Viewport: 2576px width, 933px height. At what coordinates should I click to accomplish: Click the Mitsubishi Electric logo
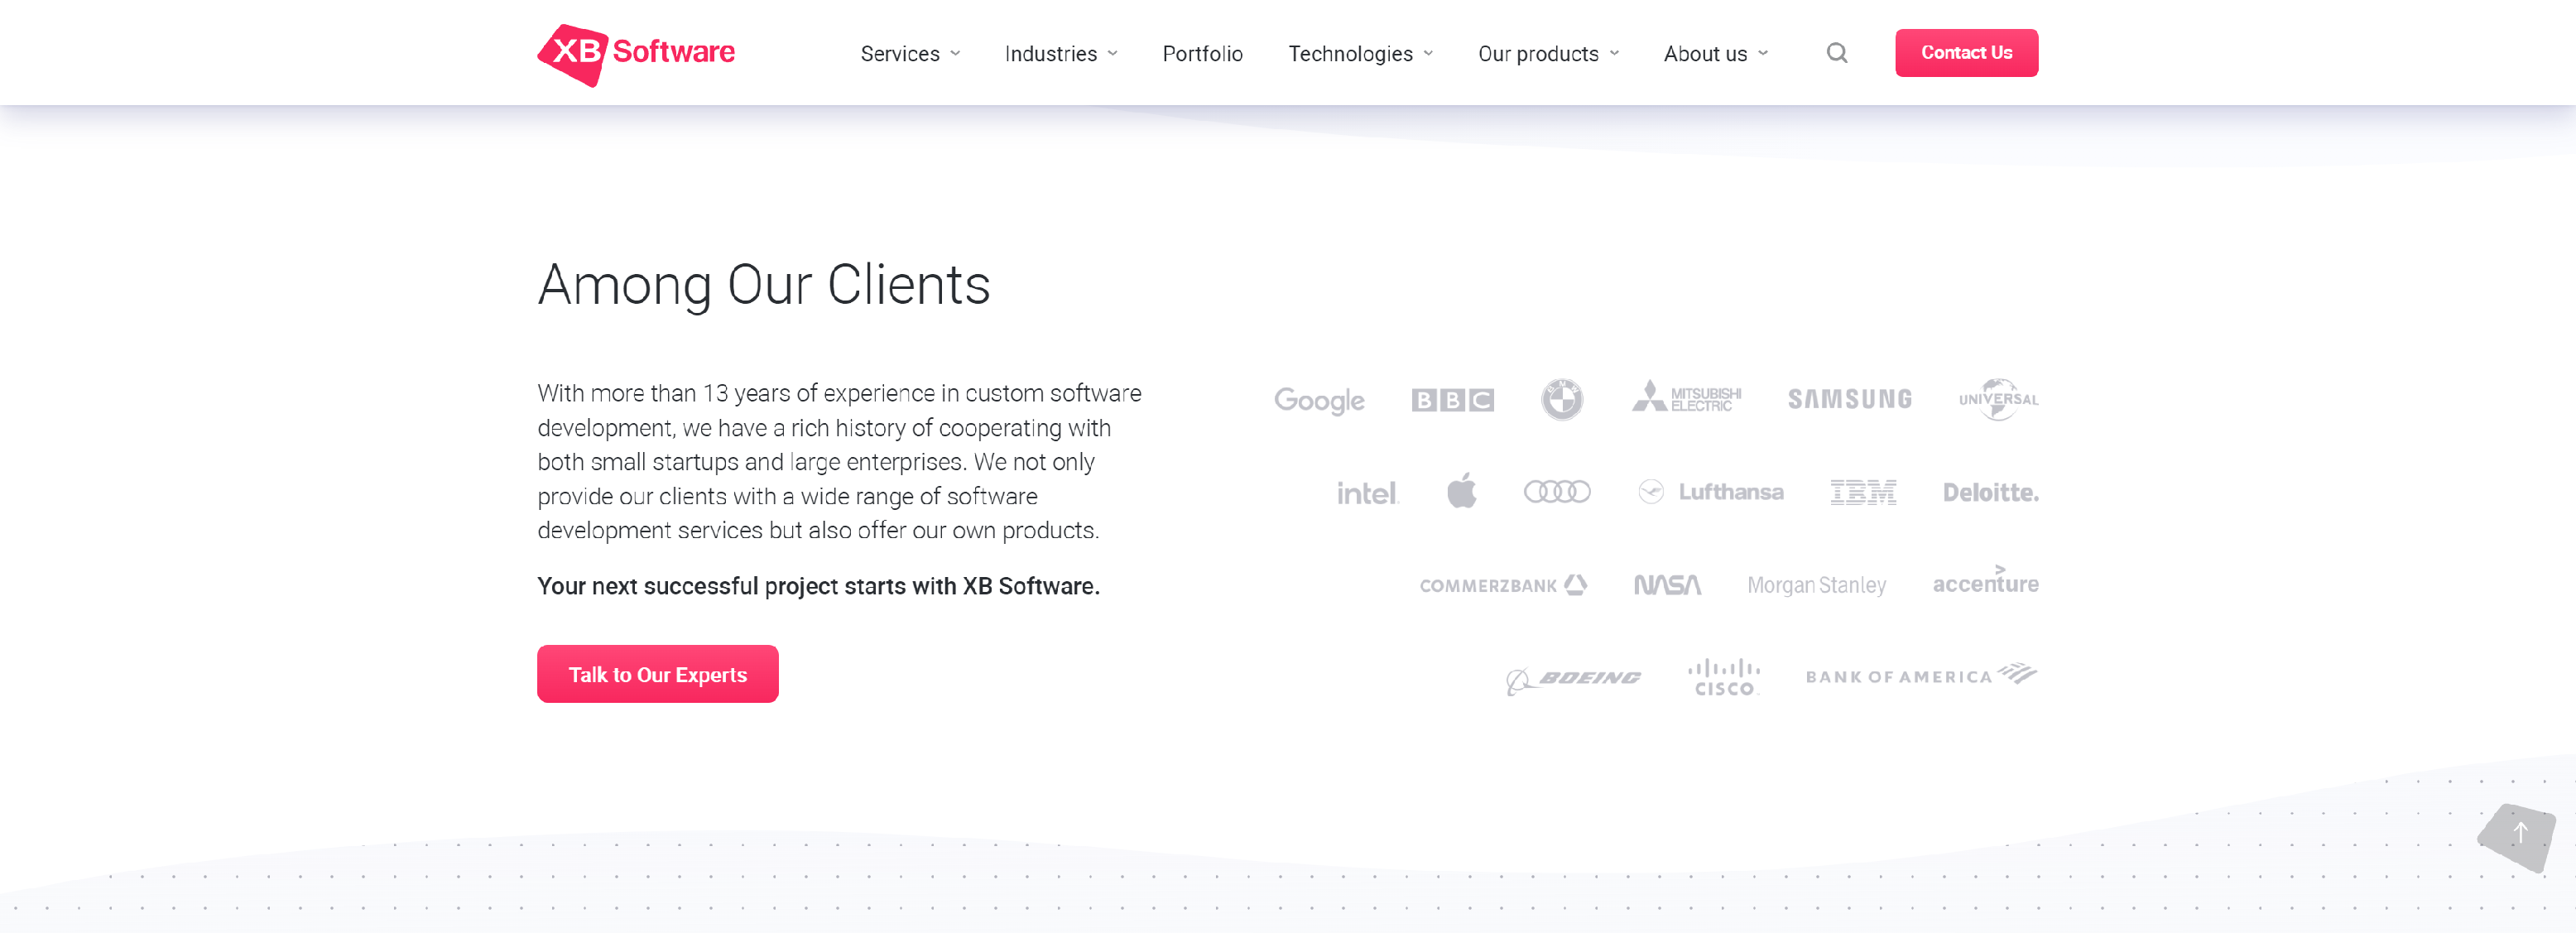pos(1686,397)
